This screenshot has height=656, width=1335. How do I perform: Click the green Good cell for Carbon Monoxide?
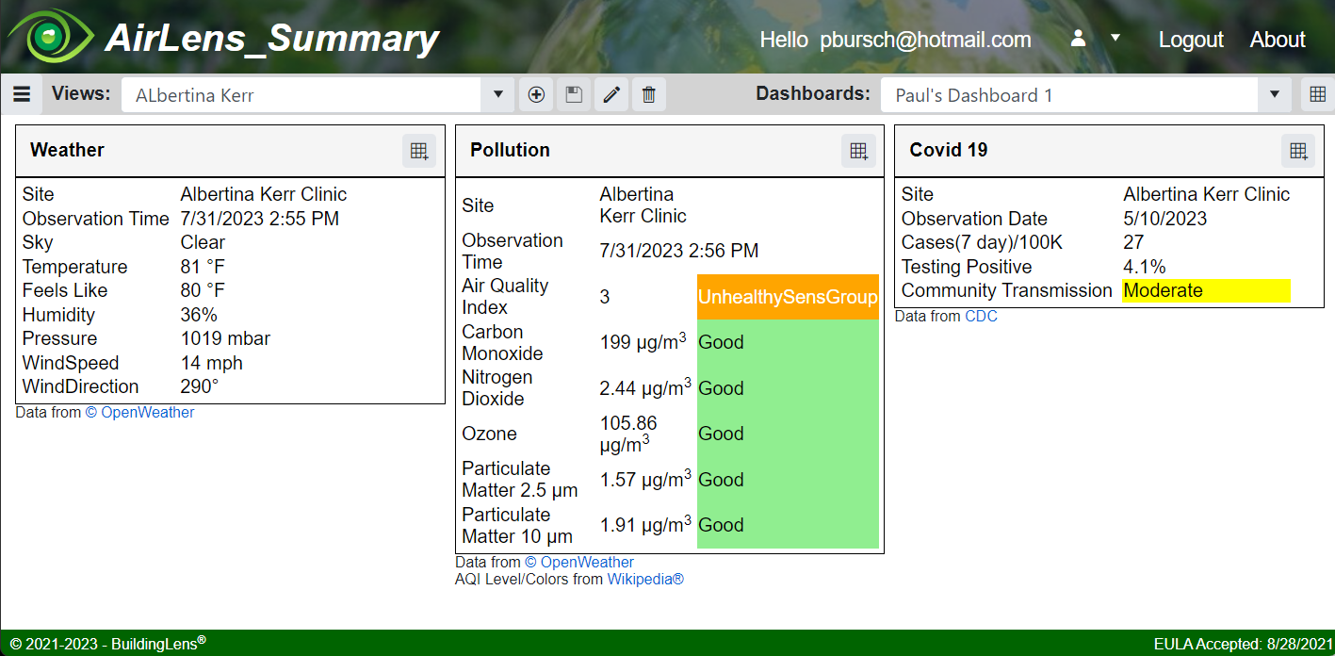coord(788,342)
